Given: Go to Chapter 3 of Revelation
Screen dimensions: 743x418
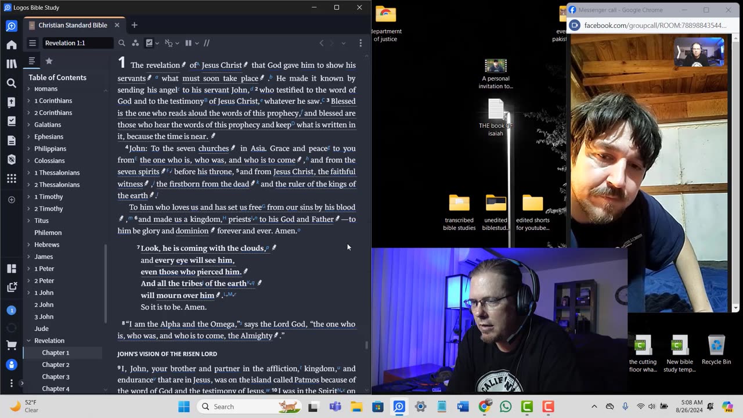Looking at the screenshot, I should coord(56,377).
